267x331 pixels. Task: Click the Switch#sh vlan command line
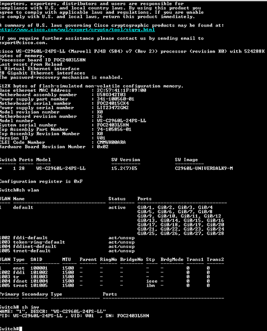19,190
